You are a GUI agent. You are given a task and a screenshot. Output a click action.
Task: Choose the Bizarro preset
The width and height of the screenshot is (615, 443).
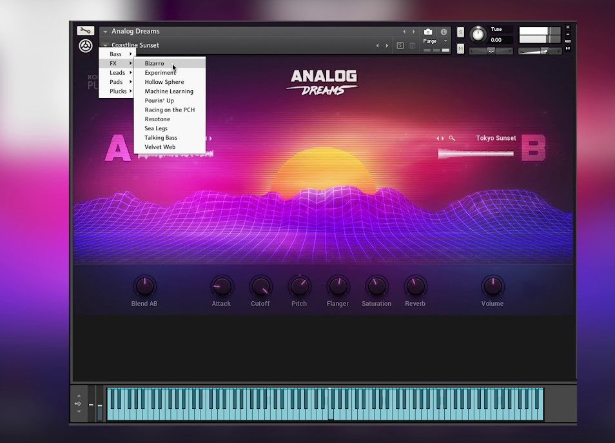point(170,63)
